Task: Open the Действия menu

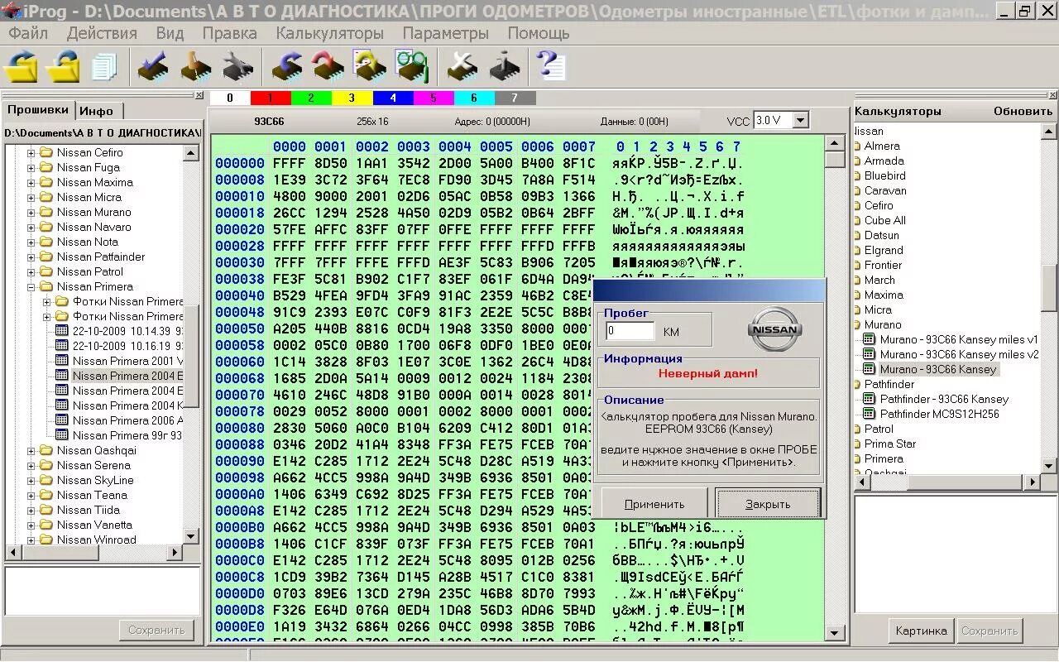Action: pos(102,33)
